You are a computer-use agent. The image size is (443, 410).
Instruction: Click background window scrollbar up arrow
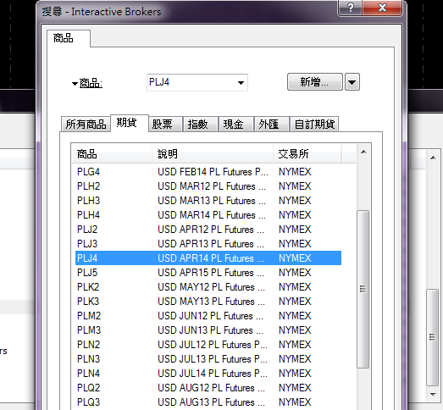click(x=433, y=158)
